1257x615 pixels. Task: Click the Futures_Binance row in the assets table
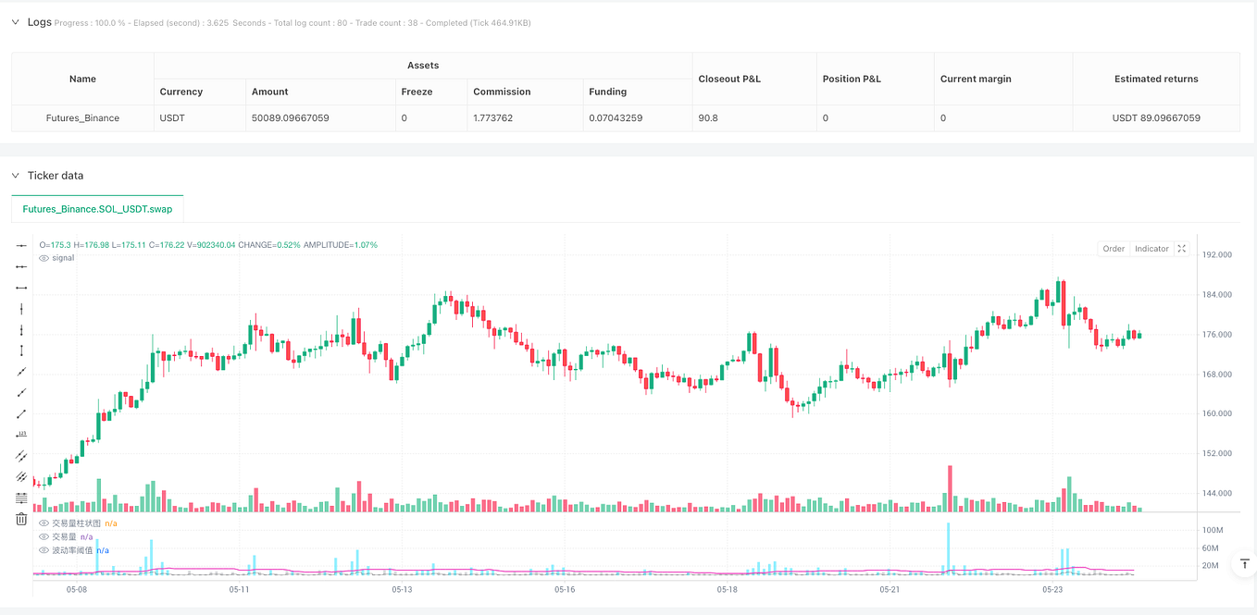pyautogui.click(x=82, y=117)
